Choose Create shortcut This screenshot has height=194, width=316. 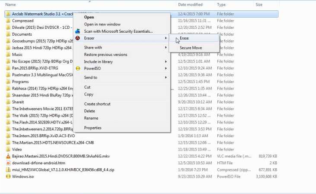tap(97, 104)
